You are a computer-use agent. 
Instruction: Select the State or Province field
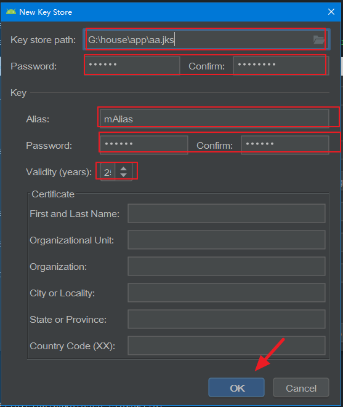(x=227, y=319)
